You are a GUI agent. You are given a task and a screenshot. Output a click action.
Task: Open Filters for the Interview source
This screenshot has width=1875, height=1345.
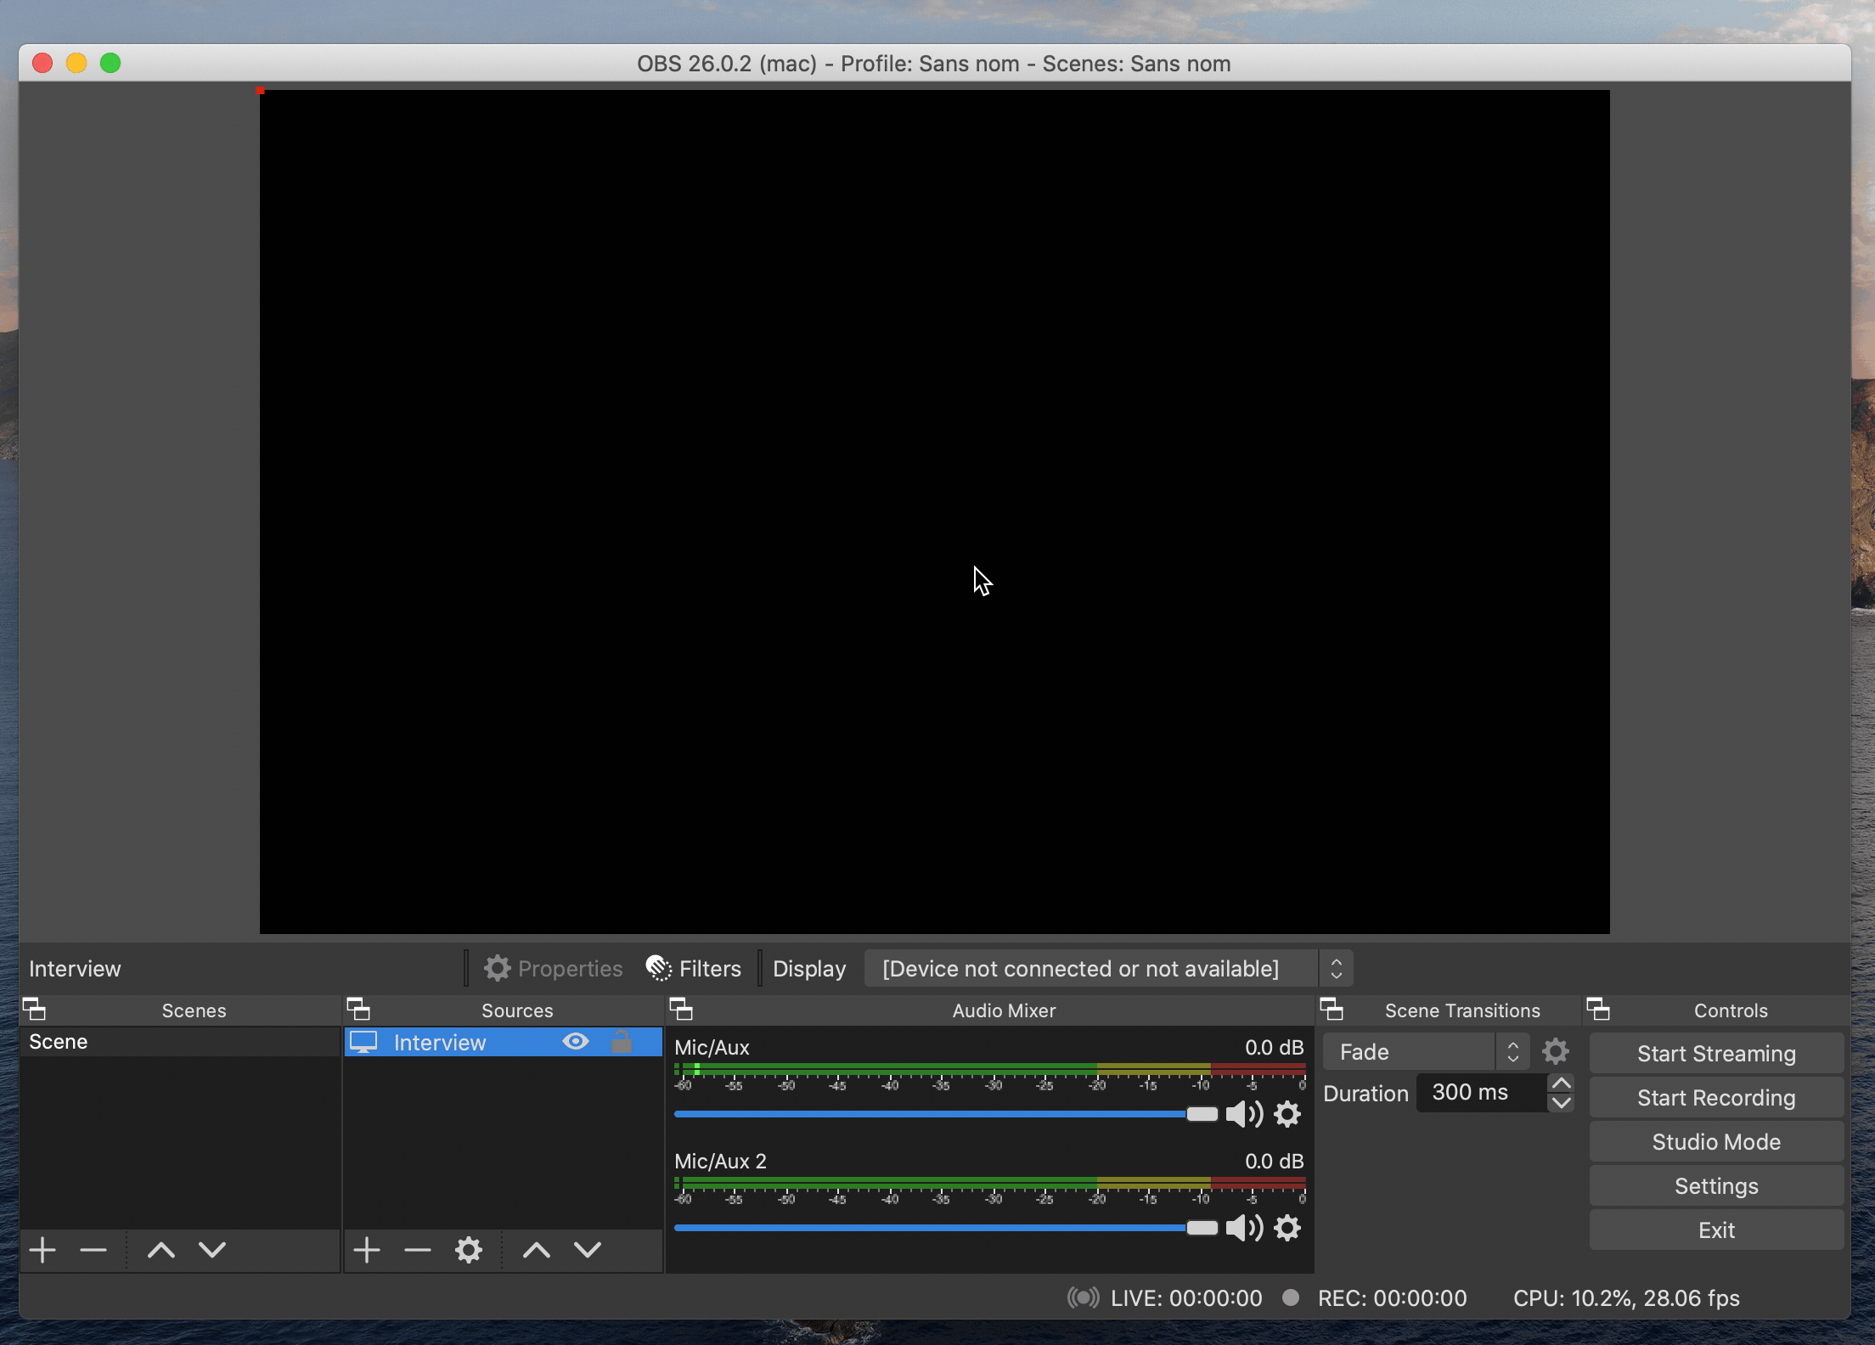pos(694,969)
